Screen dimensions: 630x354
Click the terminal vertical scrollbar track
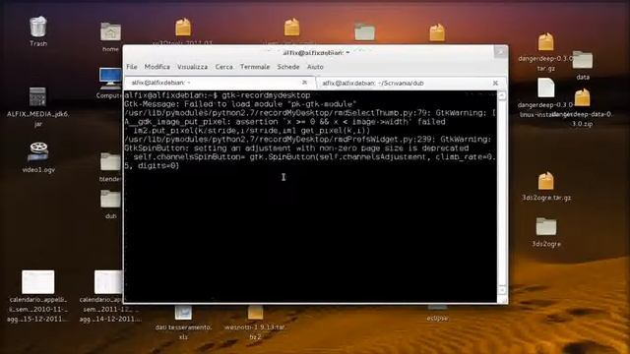pyautogui.click(x=501, y=193)
